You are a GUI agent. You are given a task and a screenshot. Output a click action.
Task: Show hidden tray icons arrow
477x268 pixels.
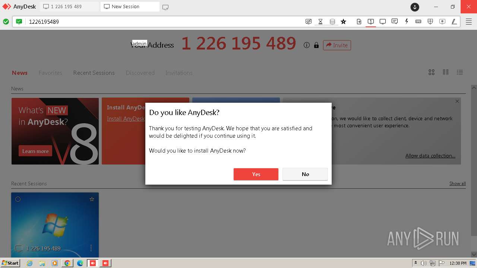(x=416, y=263)
